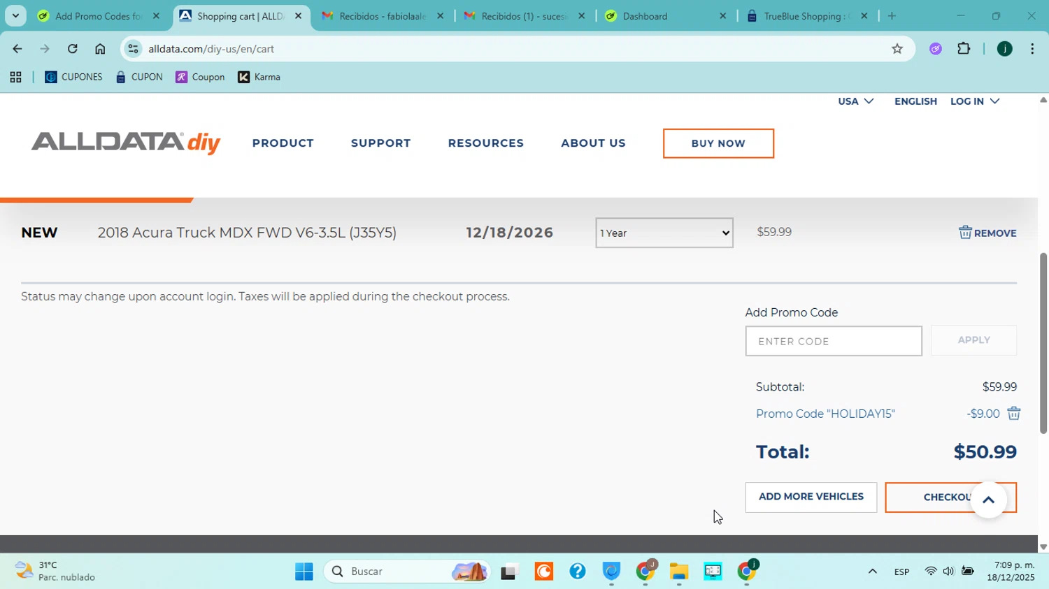Switch keyboard language ESP indicator

tap(901, 572)
